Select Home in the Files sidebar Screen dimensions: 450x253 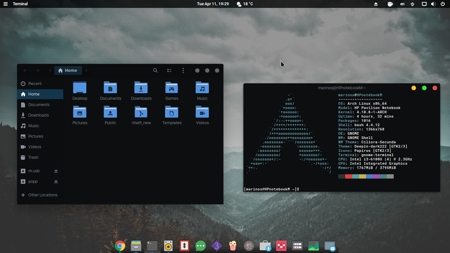pyautogui.click(x=40, y=94)
